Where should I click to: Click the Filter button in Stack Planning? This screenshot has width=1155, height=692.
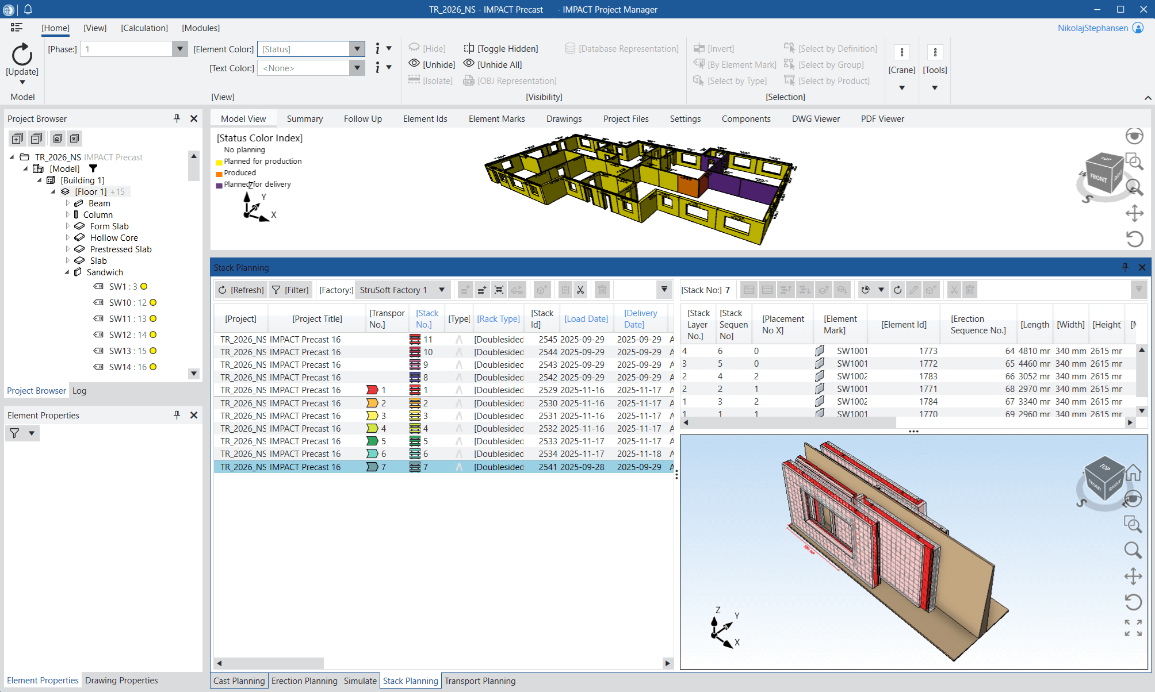click(290, 290)
